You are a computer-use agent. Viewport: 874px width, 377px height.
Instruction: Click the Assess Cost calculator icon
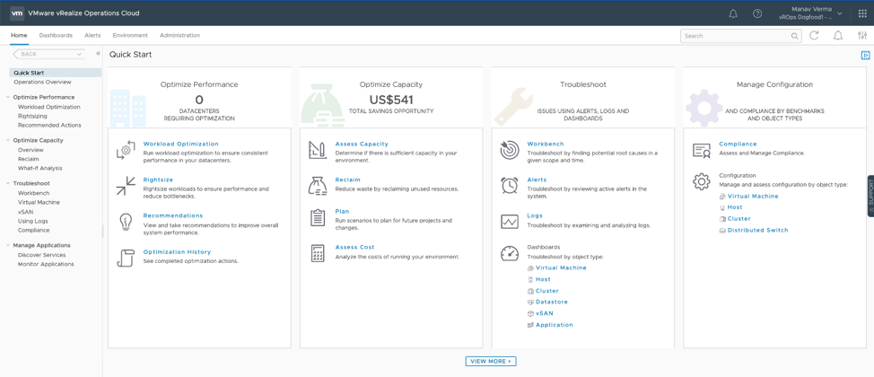[317, 253]
